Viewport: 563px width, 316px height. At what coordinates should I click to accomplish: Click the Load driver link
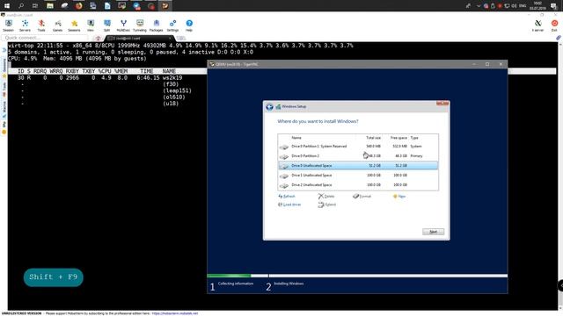pyautogui.click(x=289, y=205)
